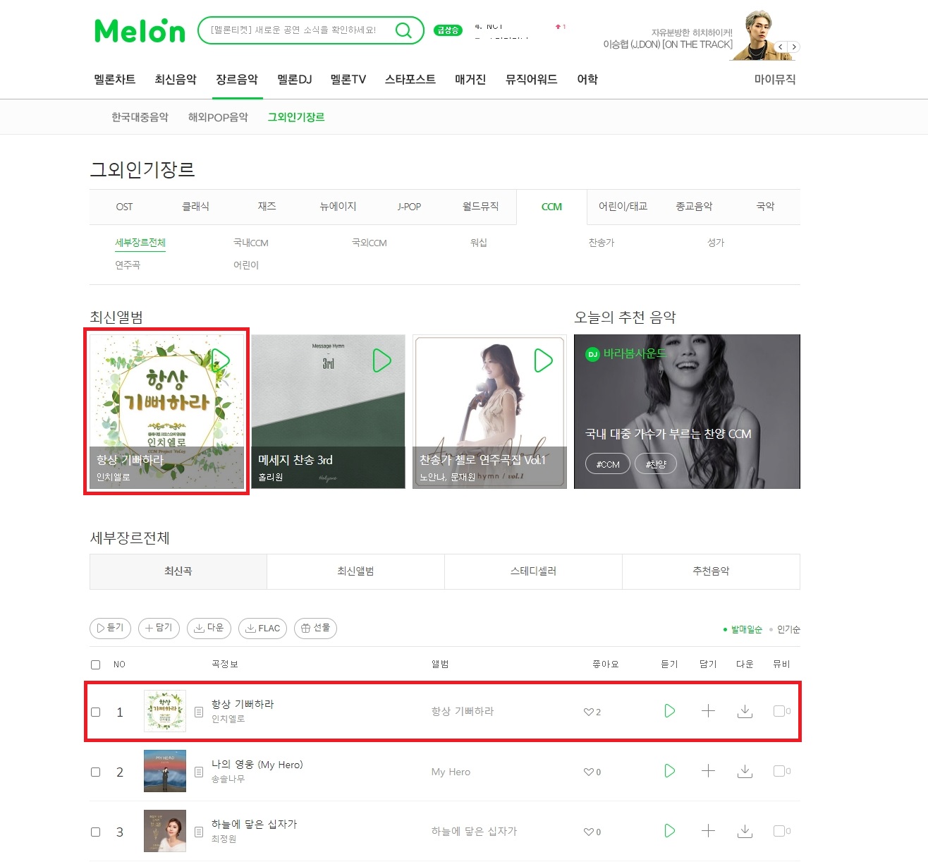928x862 pixels.
Task: Play song 나의 영웅 (My Hero)
Action: click(669, 771)
